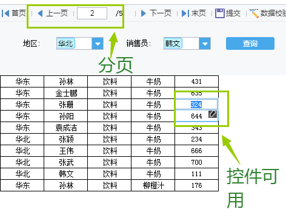286x223 pixels.
Task: Click the 张颖 salesperson cell
Action: coord(66,139)
